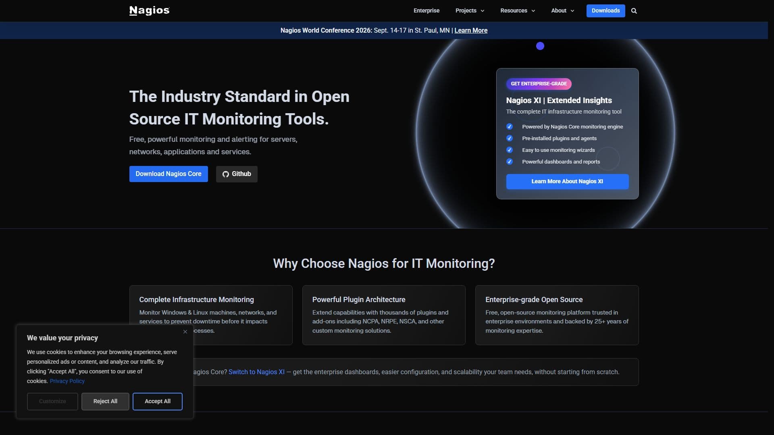774x435 pixels.
Task: Click Accept All cookies button
Action: point(158,402)
